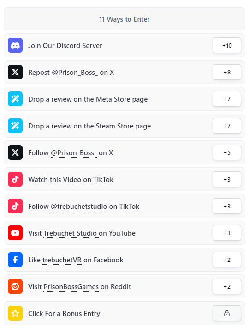
Task: Click the lock button on Bonus Entry
Action: coord(227,313)
